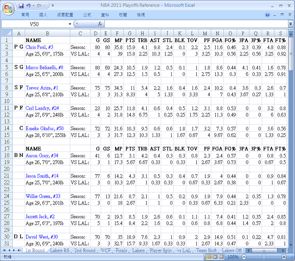Select the 1st Round sheet tab
This screenshot has width=295, height=261.
pyautogui.click(x=35, y=251)
